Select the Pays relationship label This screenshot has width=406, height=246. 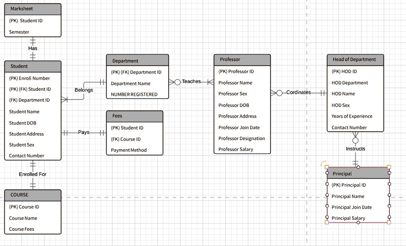point(84,132)
